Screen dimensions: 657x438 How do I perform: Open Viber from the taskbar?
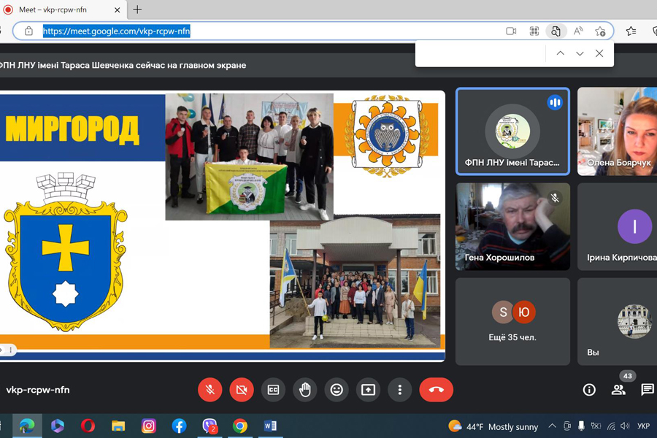(x=210, y=426)
